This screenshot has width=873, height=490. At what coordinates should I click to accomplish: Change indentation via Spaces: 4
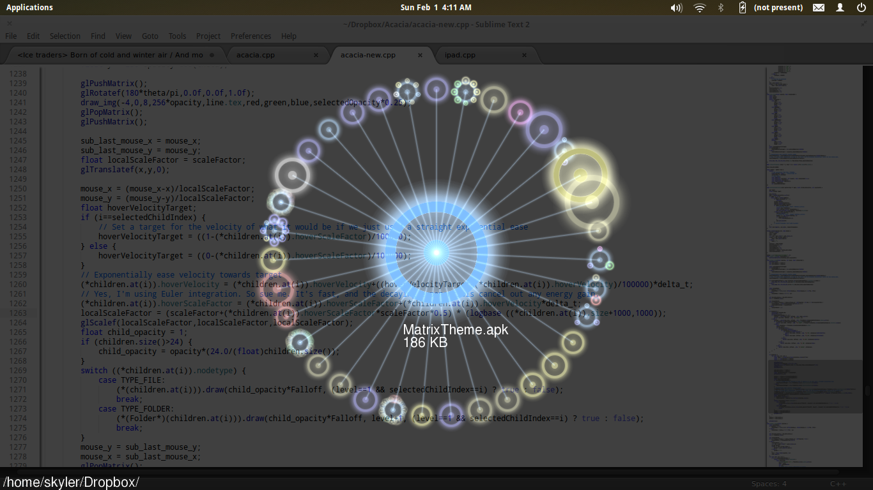769,484
